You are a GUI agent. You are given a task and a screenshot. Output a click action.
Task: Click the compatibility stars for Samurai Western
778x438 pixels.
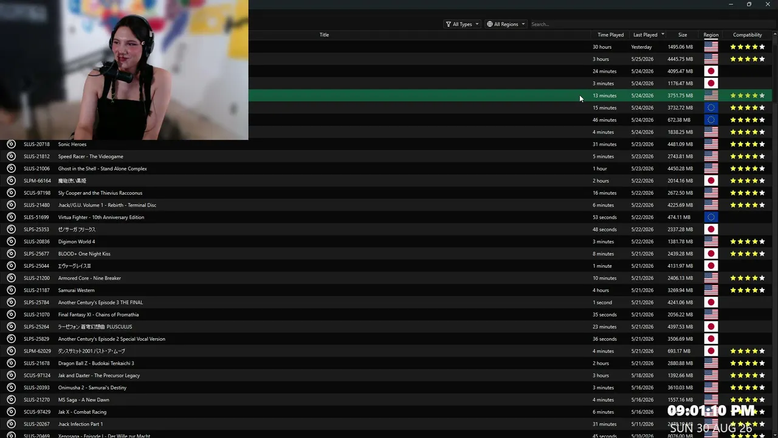pos(748,290)
